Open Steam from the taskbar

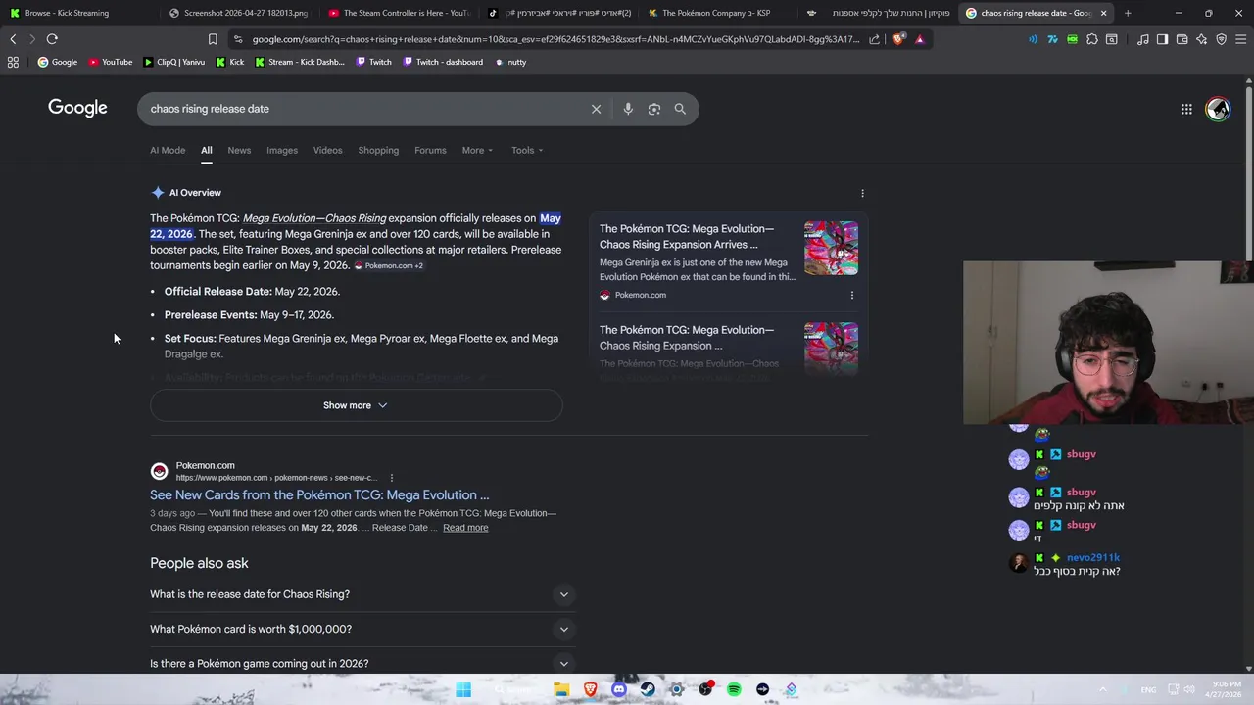pos(648,689)
